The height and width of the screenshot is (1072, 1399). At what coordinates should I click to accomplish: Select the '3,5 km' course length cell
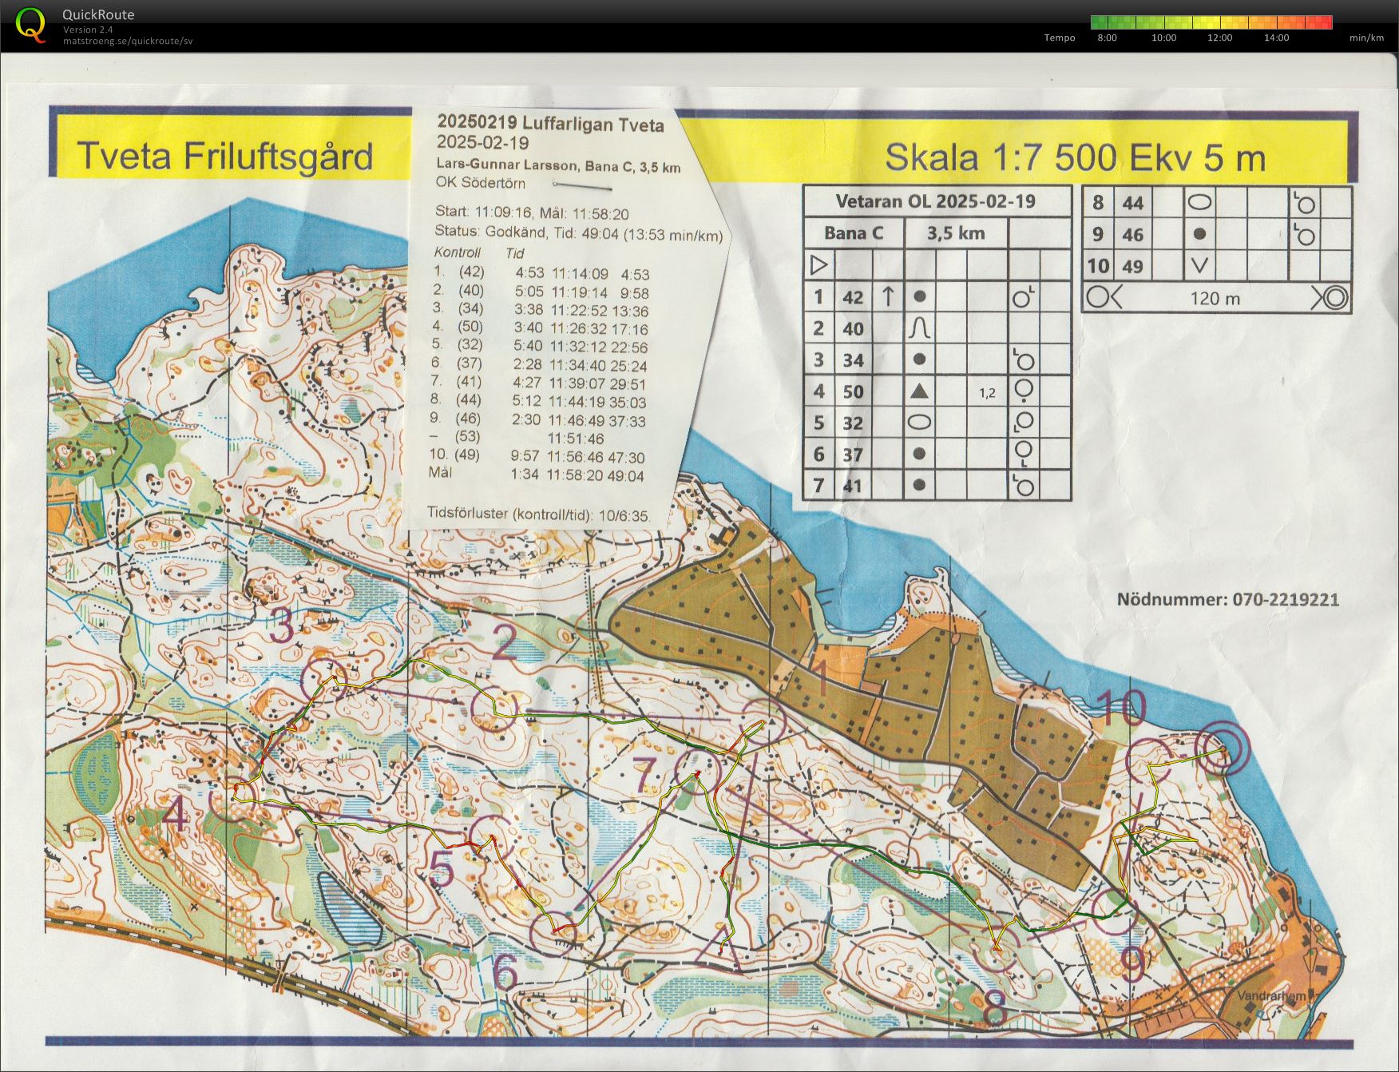point(956,233)
